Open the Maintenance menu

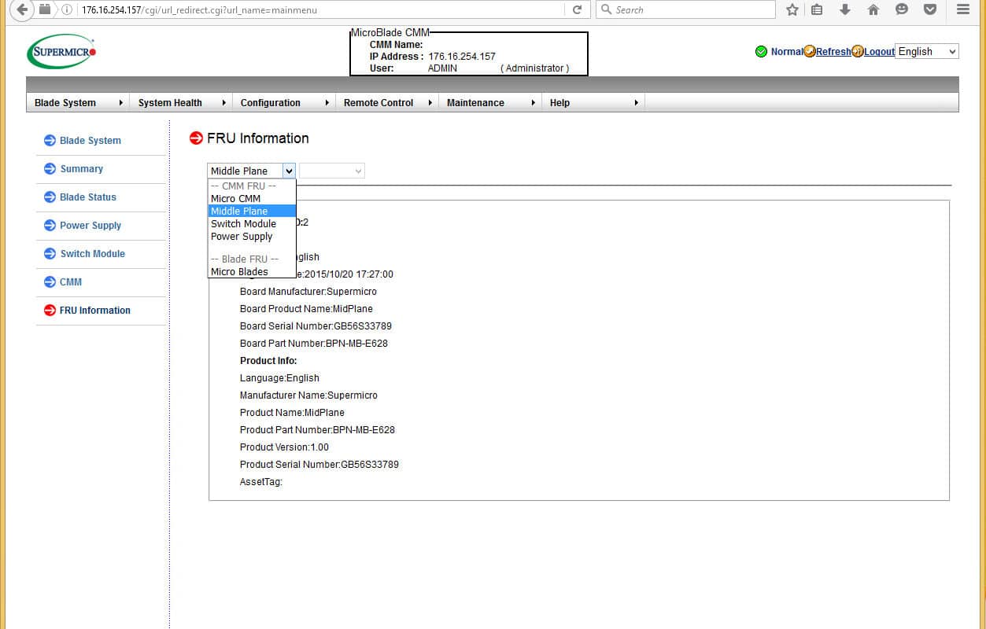pos(490,102)
